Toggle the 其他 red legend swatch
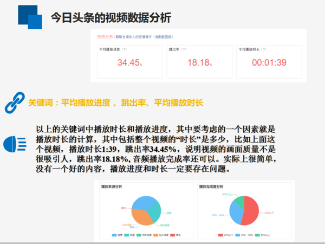Viewport: 325px width, 244px height. (172, 235)
